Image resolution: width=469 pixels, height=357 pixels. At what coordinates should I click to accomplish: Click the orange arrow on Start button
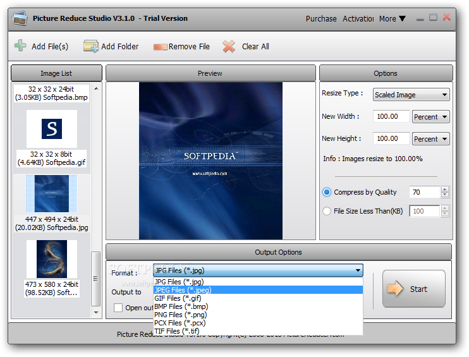click(x=395, y=289)
